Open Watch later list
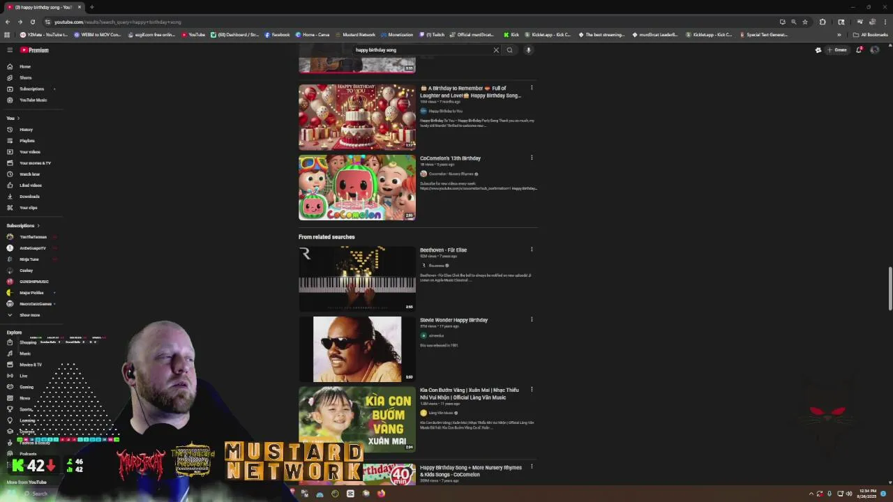 click(29, 174)
